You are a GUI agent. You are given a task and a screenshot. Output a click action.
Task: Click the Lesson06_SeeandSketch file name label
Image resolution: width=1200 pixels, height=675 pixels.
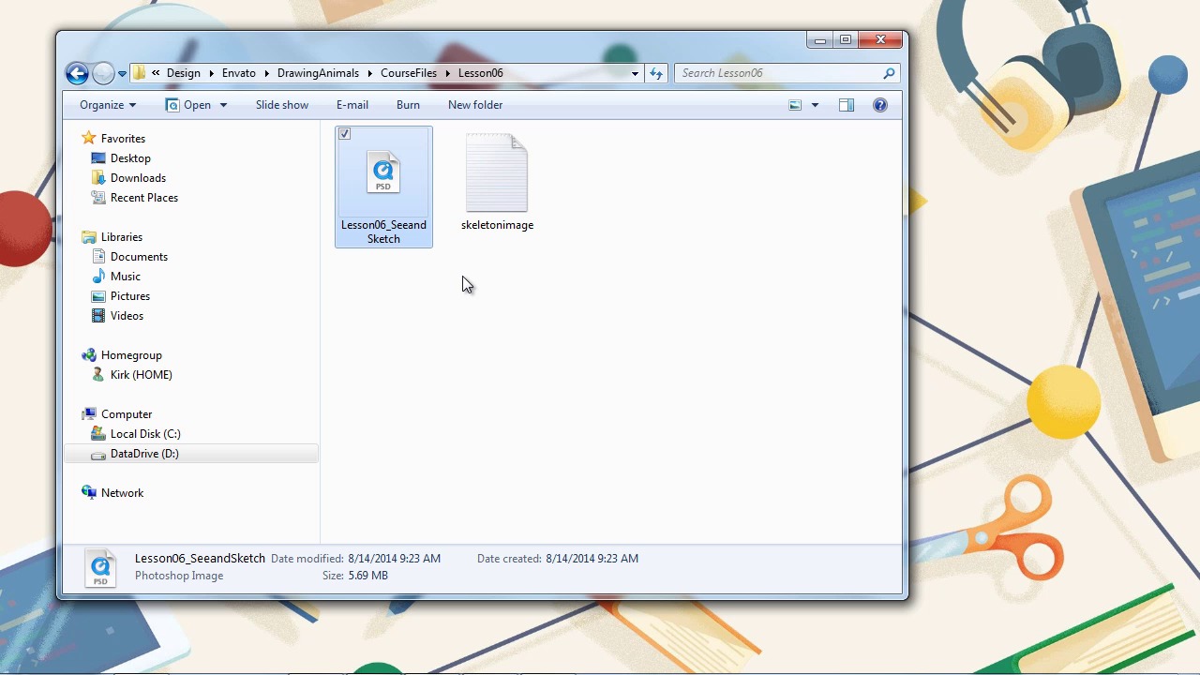tap(383, 232)
